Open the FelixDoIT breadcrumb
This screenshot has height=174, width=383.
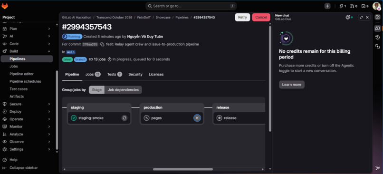tap(144, 18)
